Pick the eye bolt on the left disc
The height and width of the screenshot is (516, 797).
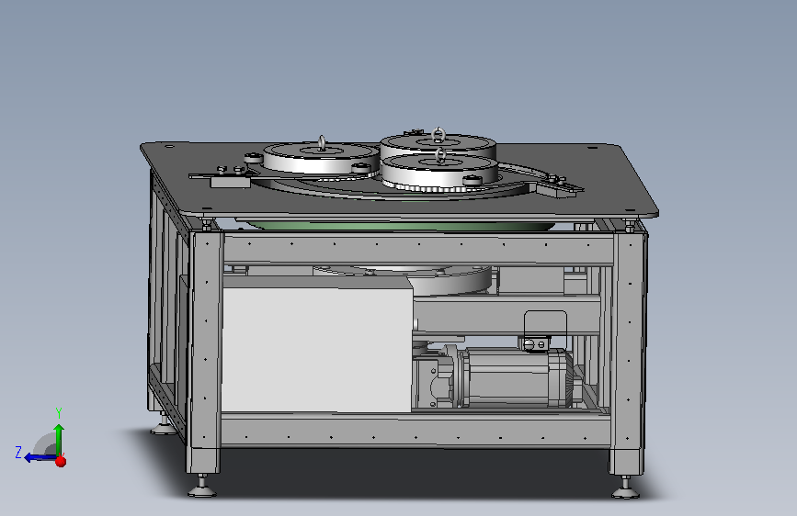pos(321,143)
